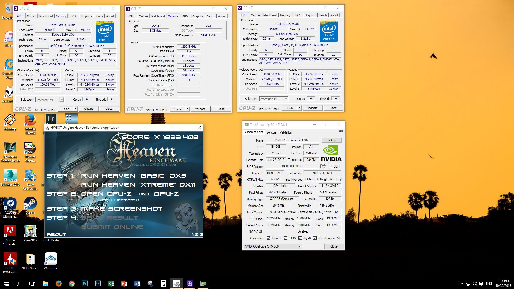Open the Tools dropdown arrow in the middle CPU-Z window
514x289 pixels.
[187, 109]
